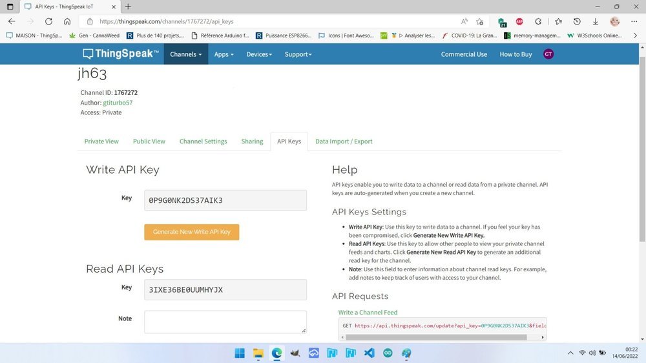Click the page vertical scrollbar
646x363 pixels.
tap(642, 149)
